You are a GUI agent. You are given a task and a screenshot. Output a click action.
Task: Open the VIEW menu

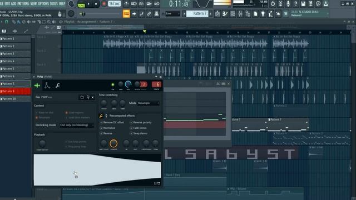pos(33,4)
